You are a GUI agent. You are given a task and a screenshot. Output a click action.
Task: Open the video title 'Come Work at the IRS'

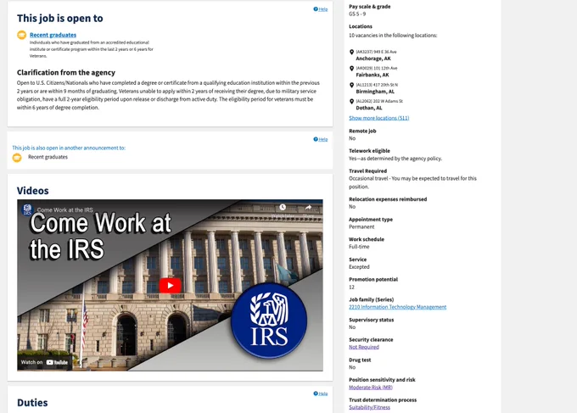(x=65, y=210)
